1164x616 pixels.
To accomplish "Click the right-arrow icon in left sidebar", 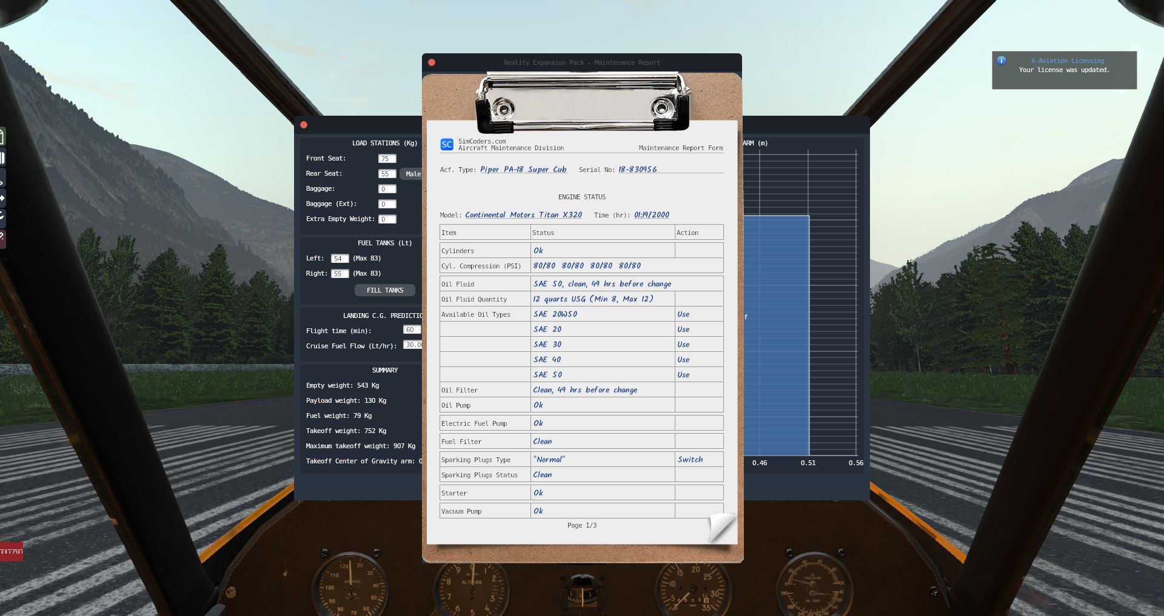I will click(x=2, y=198).
